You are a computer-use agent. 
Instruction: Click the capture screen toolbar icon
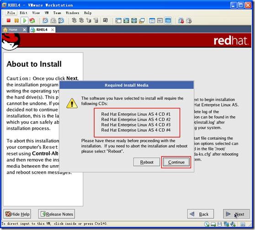(x=106, y=21)
